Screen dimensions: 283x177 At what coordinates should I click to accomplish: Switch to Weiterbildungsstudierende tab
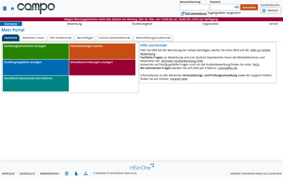pyautogui.click(x=153, y=38)
